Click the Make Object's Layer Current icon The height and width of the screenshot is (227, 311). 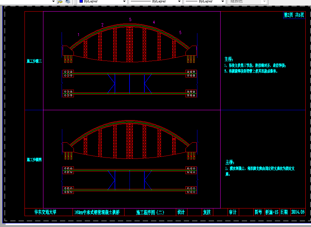(60, 2)
